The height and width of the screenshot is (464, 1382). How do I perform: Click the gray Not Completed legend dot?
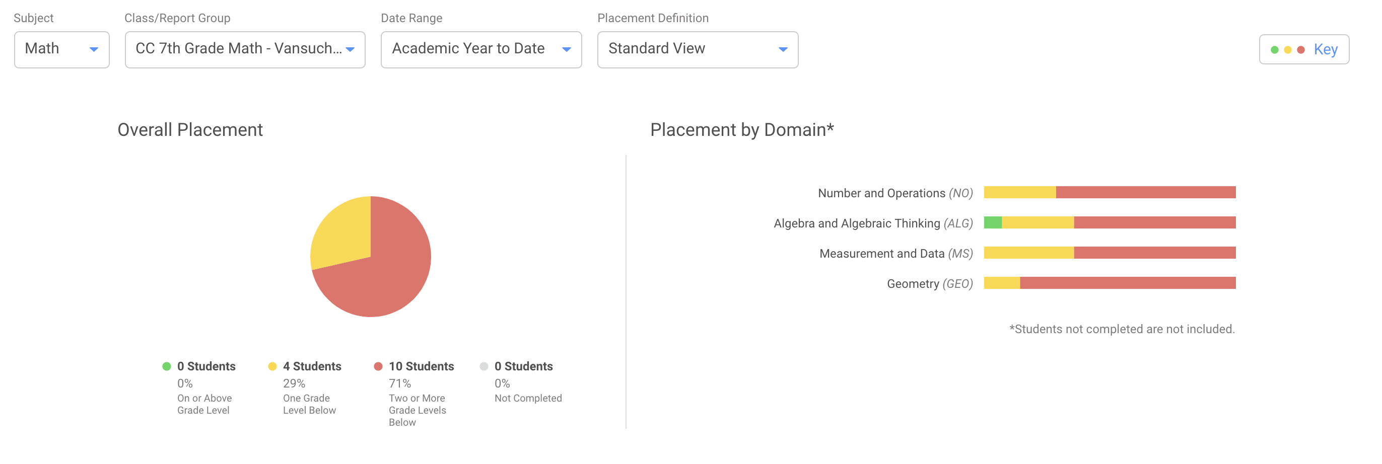[483, 366]
